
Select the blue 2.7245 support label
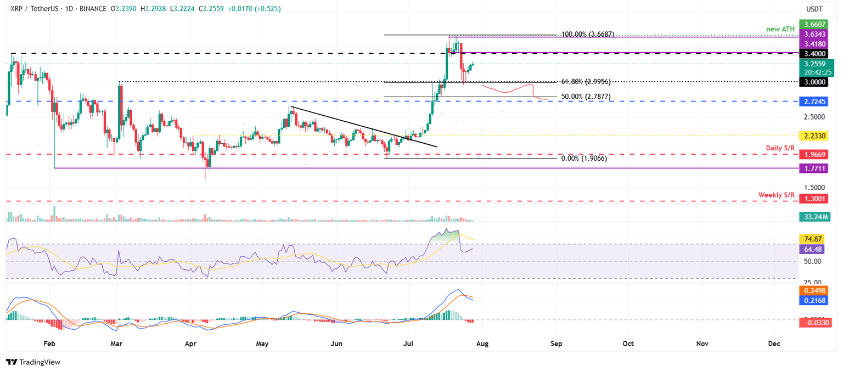815,101
